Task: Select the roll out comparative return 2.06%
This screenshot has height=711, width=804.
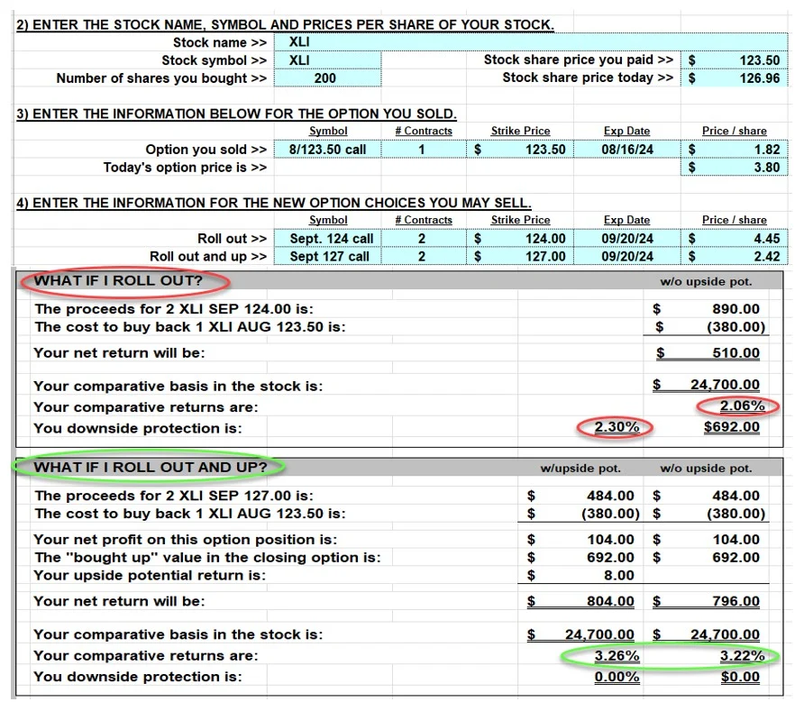Action: click(742, 406)
